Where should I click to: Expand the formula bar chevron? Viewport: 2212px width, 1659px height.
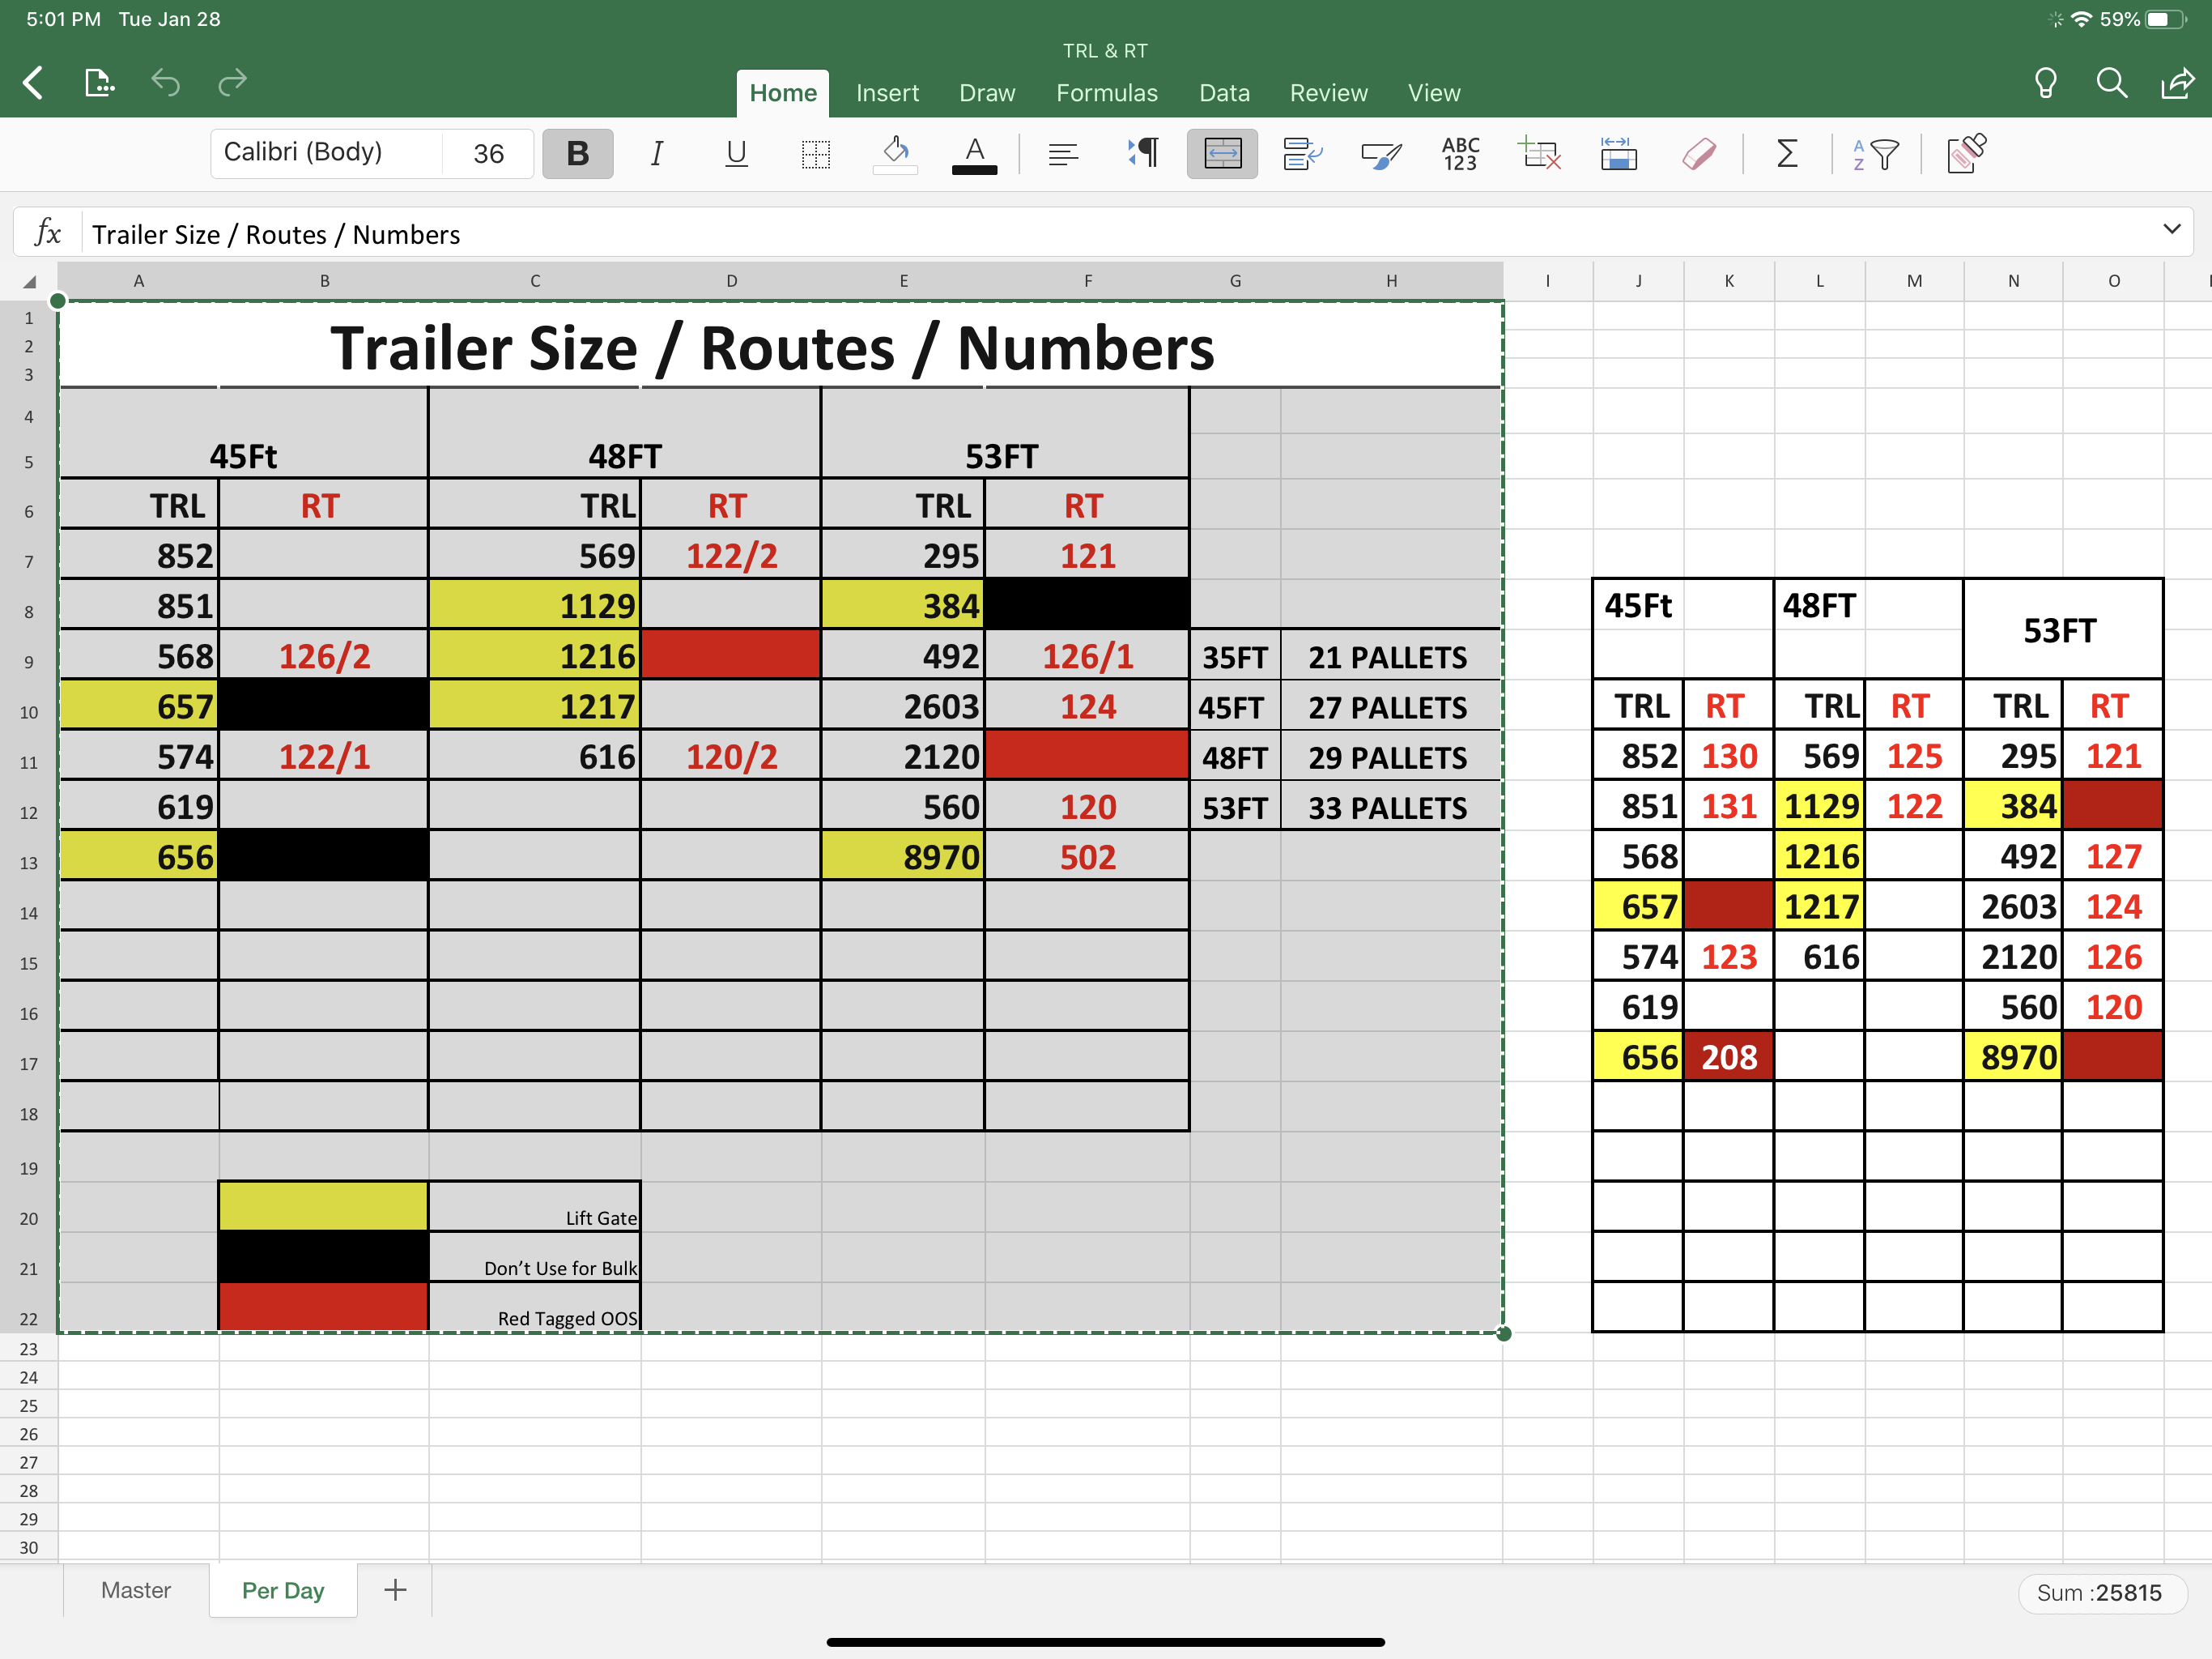[2171, 229]
